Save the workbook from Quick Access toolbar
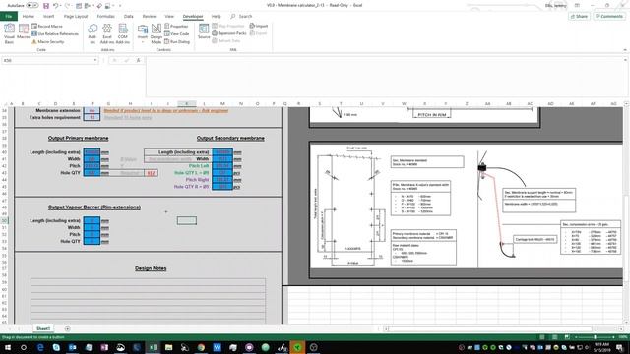 (x=46, y=6)
